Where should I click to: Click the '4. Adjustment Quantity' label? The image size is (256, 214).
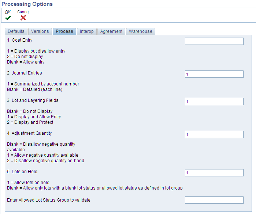29,133
